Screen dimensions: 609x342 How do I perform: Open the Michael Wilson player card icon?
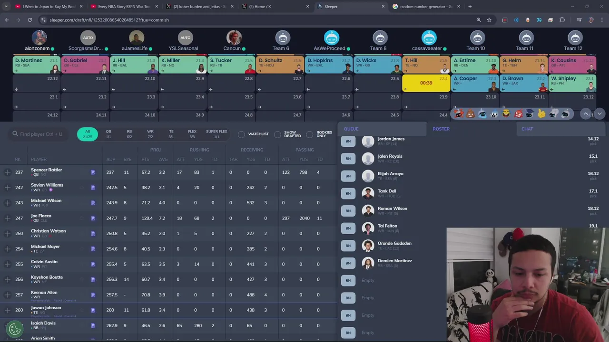93,203
